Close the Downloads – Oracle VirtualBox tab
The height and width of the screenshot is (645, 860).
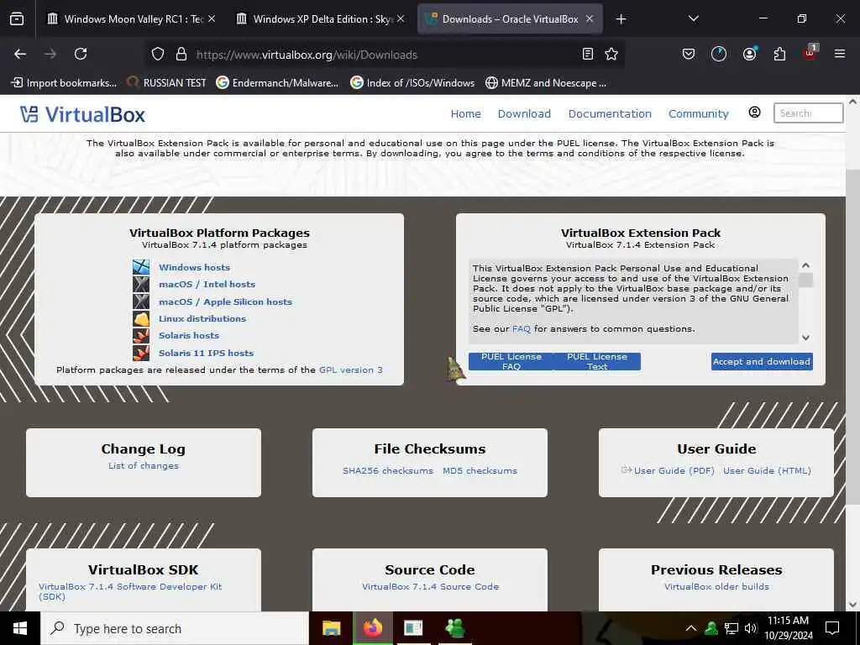590,18
